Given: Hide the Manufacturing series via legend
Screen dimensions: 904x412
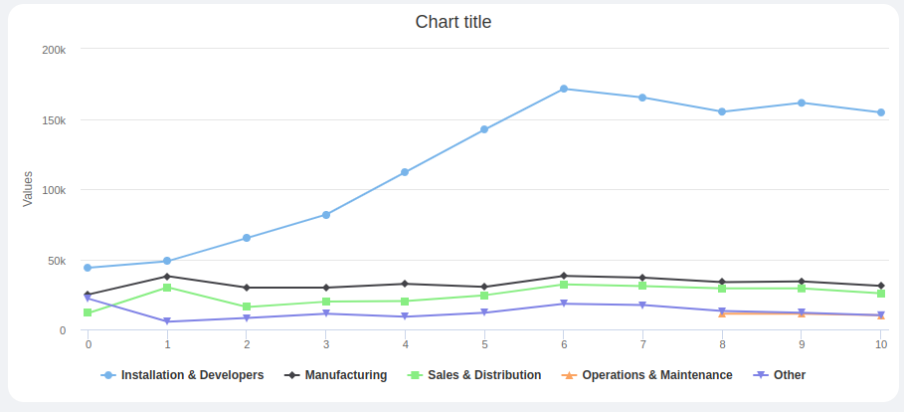Looking at the screenshot, I should pos(345,375).
